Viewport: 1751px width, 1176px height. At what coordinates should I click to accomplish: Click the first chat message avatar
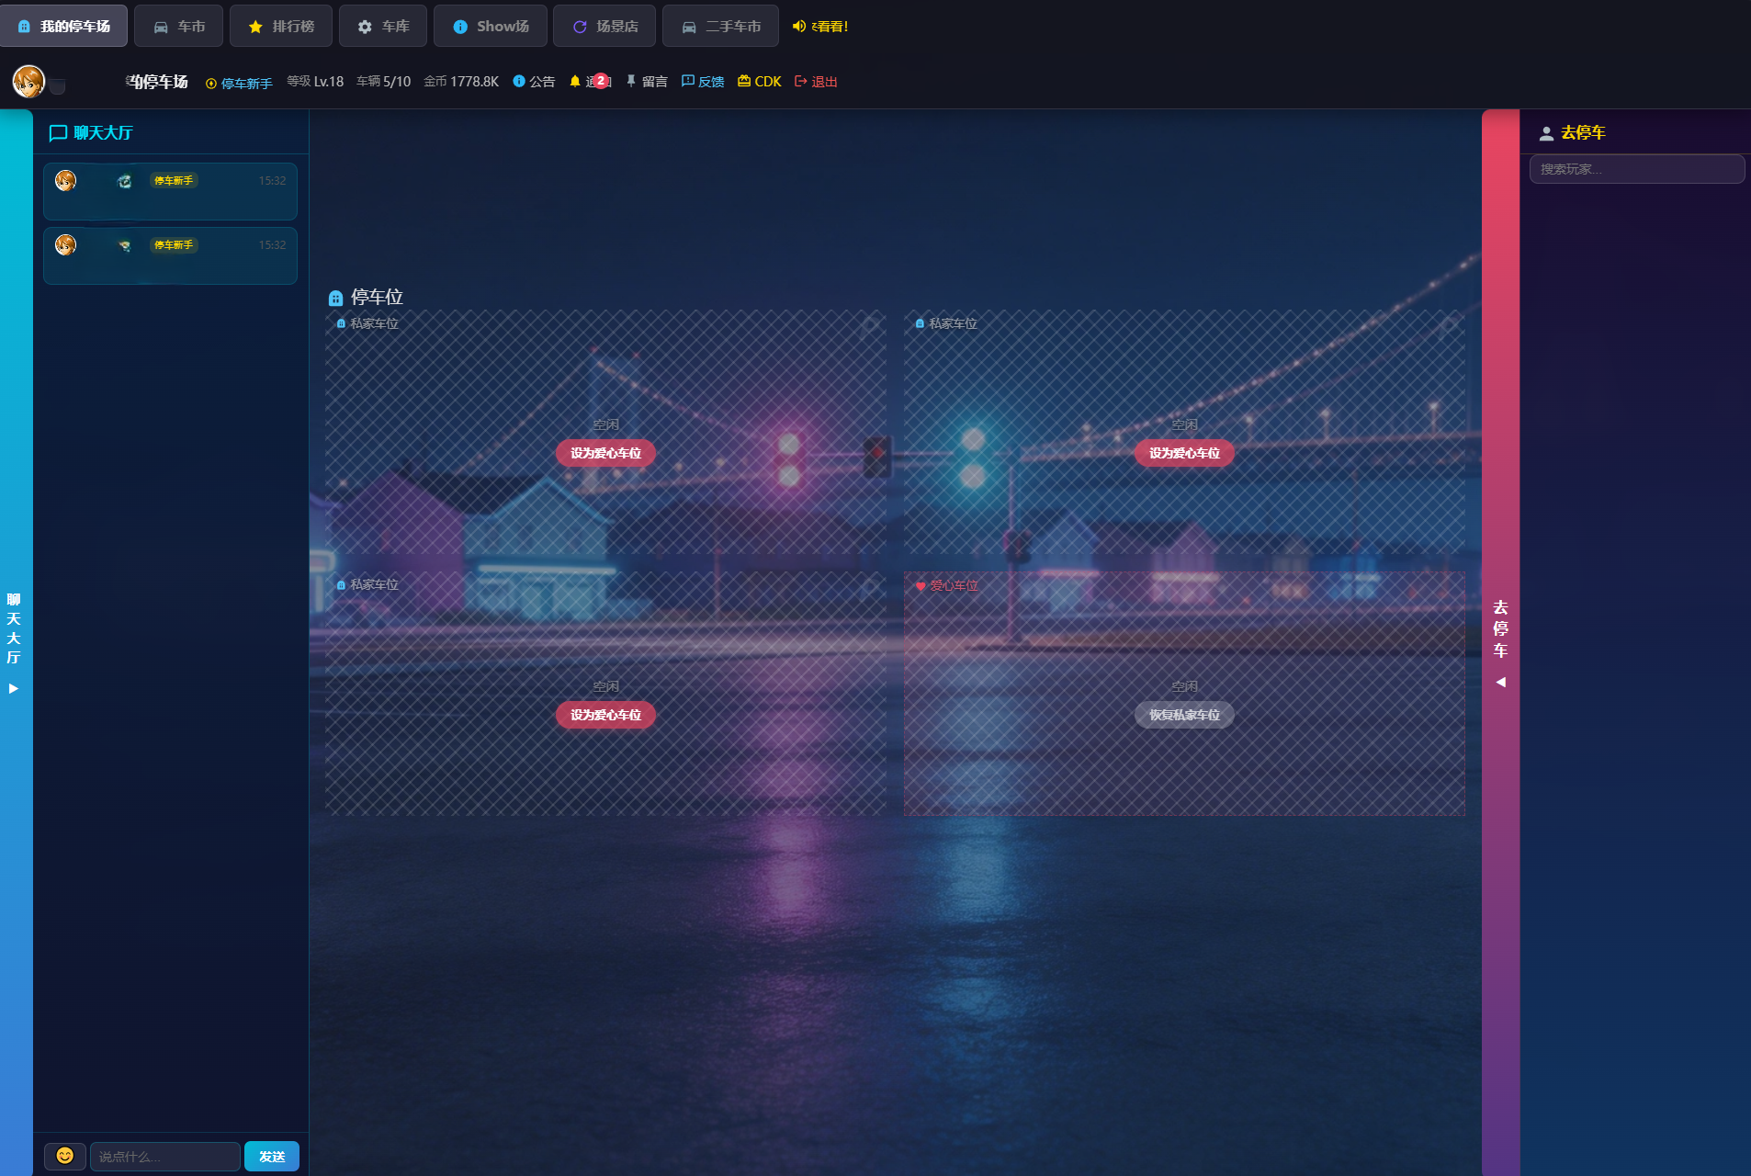65,180
